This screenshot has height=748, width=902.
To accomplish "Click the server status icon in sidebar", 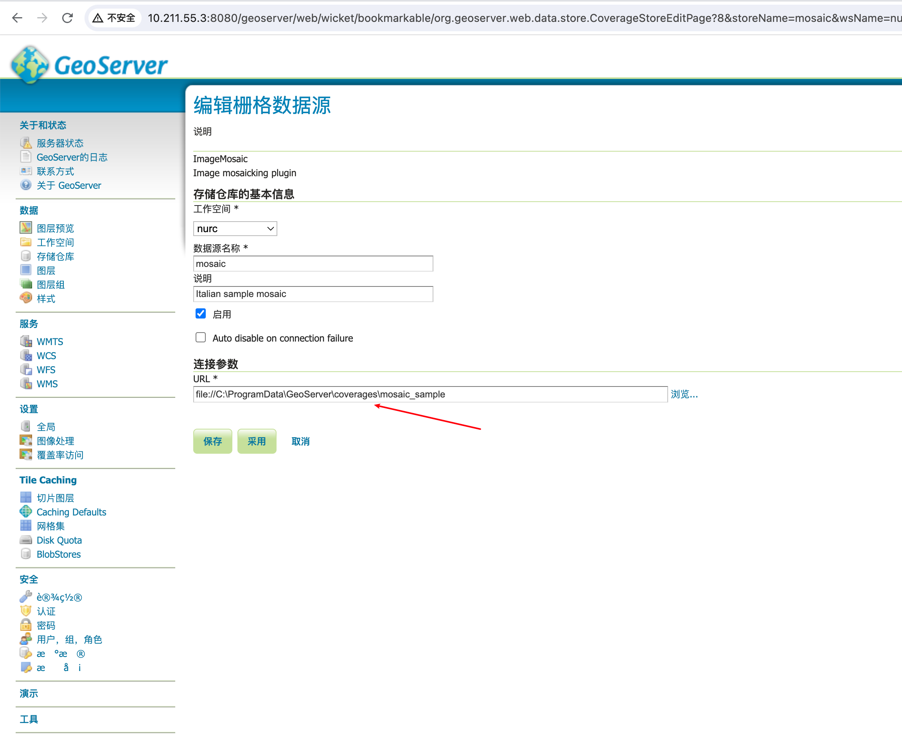I will 26,143.
